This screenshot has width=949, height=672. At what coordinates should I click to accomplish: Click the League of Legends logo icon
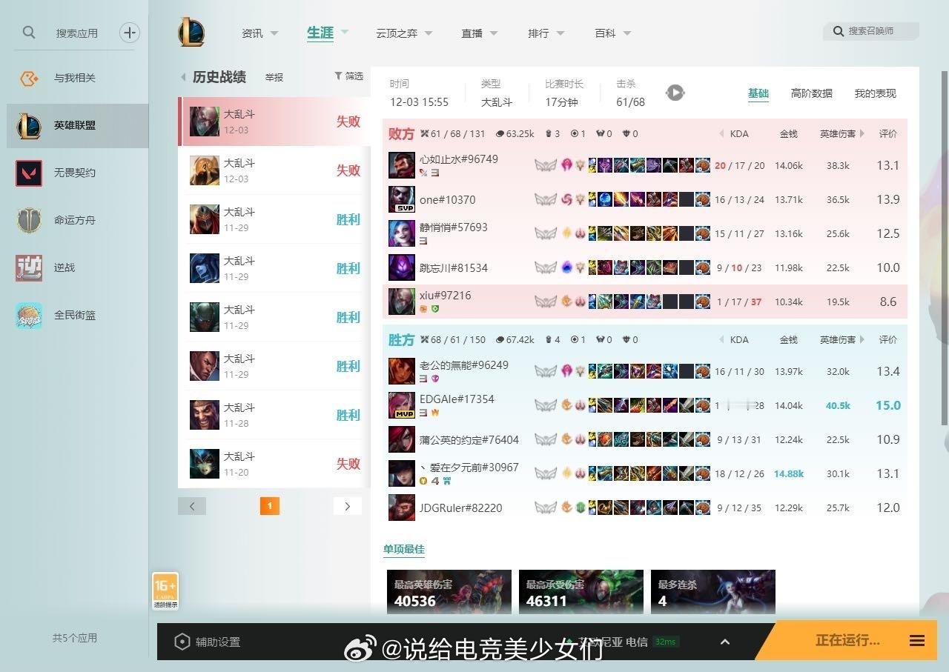point(191,33)
